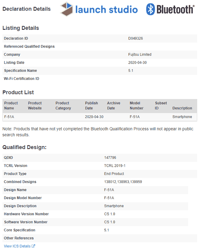Select the Product Name column header
The image size is (199, 251).
[11, 106]
